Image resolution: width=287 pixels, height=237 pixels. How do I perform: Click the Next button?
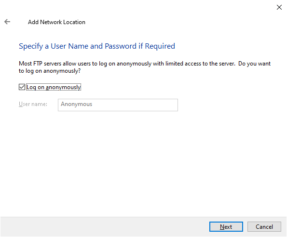[x=226, y=226]
